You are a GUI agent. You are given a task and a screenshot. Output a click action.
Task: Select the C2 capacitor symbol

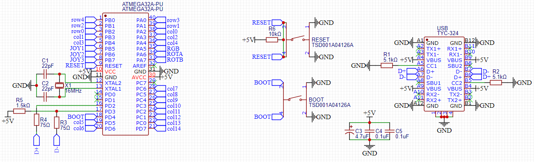point(45,97)
